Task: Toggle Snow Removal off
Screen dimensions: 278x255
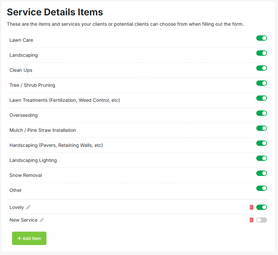Action: (x=262, y=173)
